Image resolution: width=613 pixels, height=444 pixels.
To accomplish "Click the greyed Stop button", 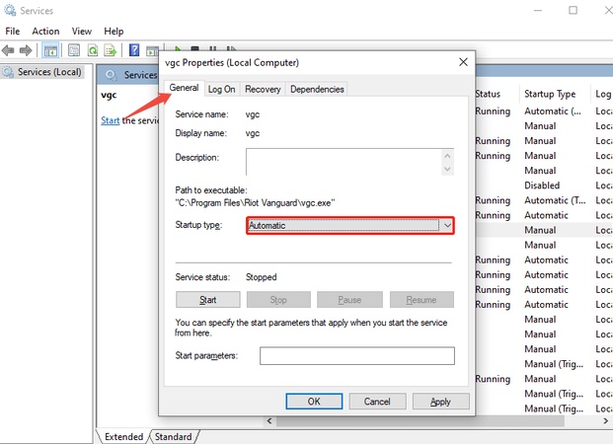I will (278, 300).
